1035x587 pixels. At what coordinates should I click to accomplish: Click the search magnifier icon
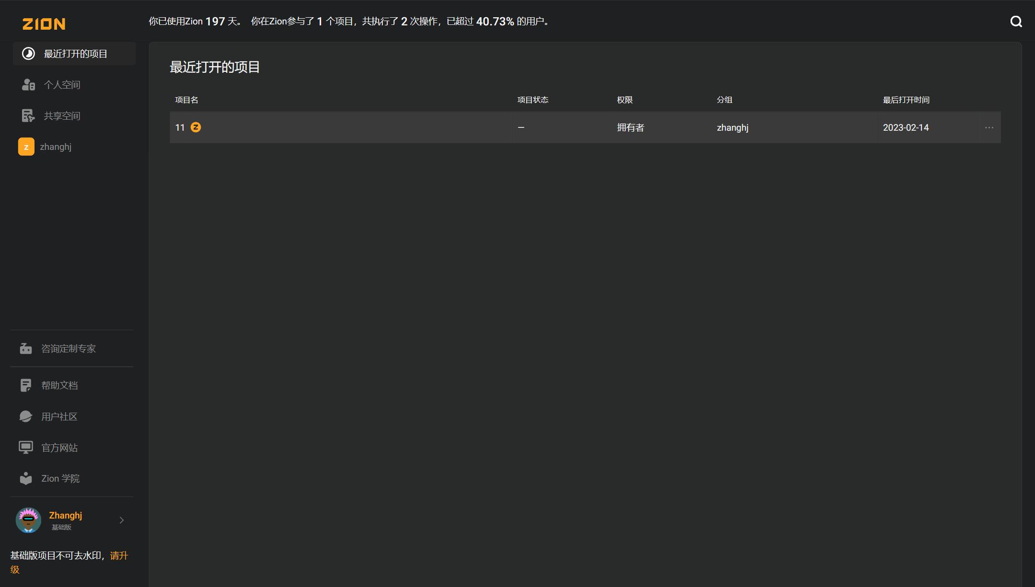click(x=1016, y=22)
